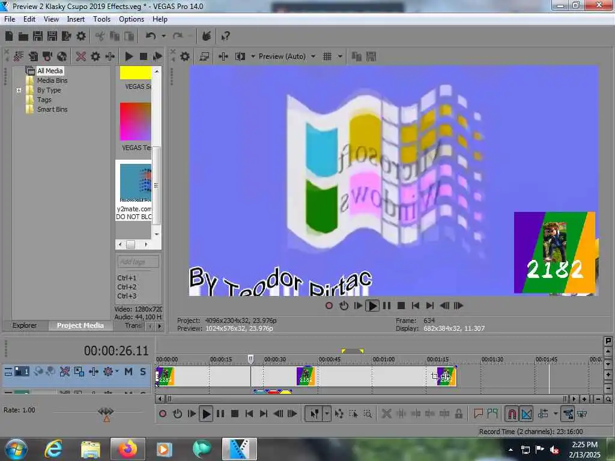Solo video track 1 with S button
Screen dimensions: 615x461
tap(143, 371)
